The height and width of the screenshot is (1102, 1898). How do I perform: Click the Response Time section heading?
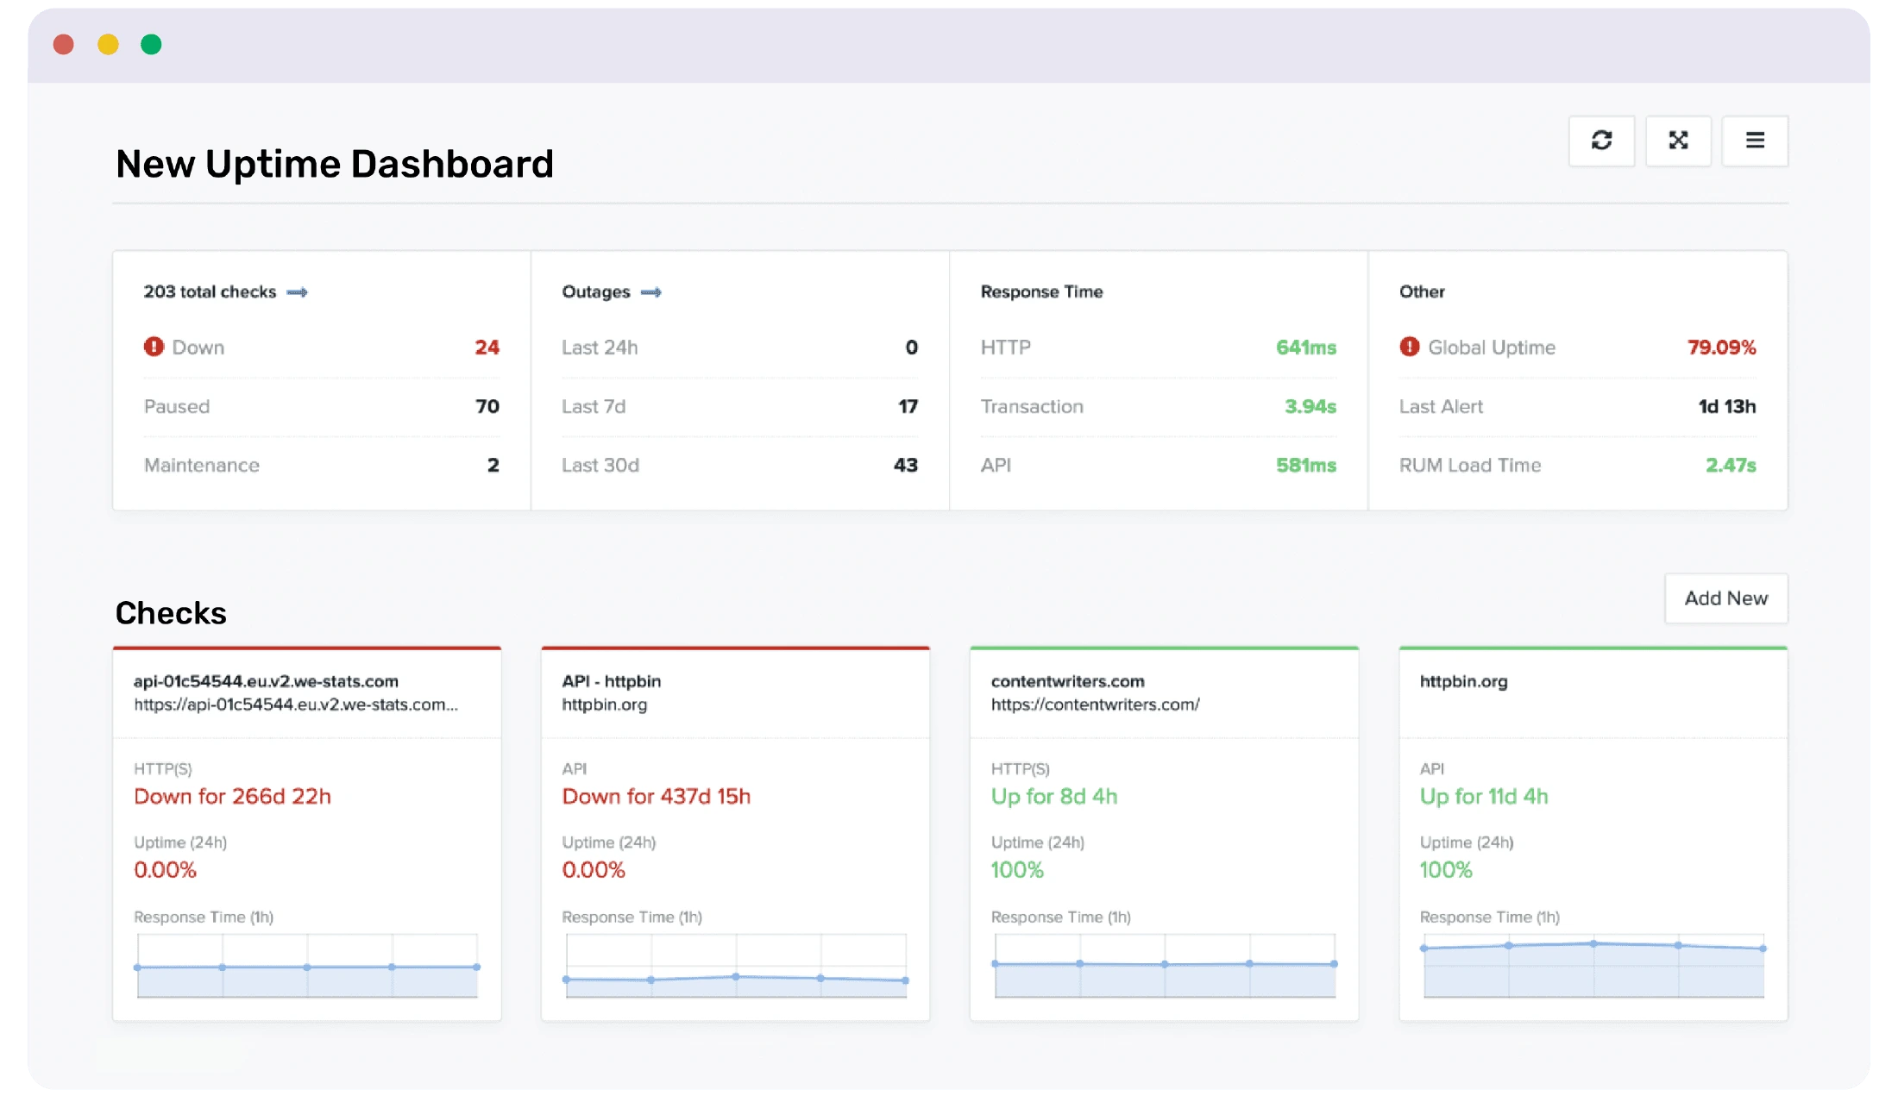click(x=1041, y=292)
